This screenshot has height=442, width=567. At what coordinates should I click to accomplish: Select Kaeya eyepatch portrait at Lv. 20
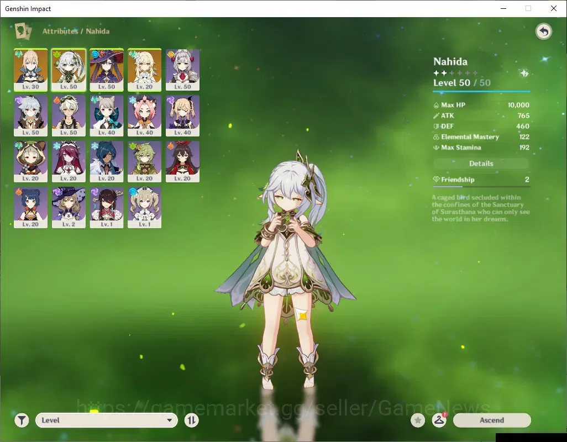[x=107, y=161]
